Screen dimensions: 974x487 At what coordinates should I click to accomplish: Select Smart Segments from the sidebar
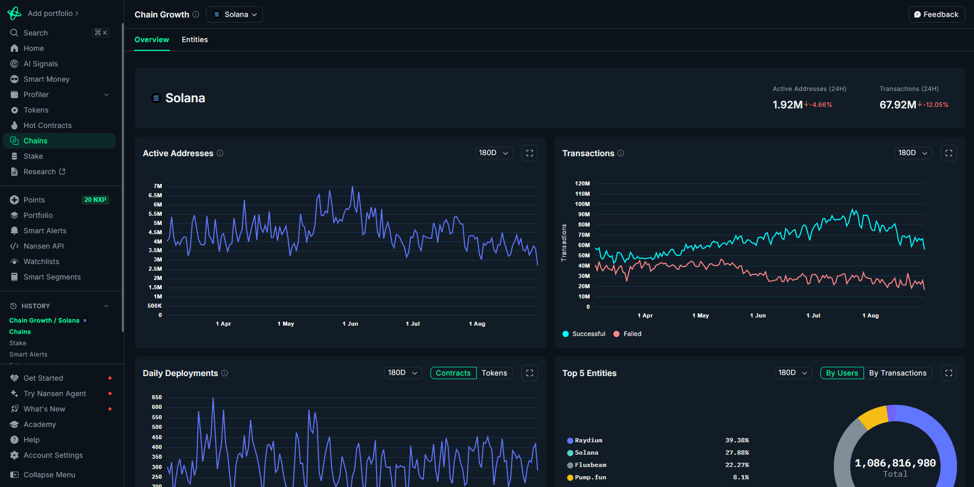pyautogui.click(x=52, y=276)
